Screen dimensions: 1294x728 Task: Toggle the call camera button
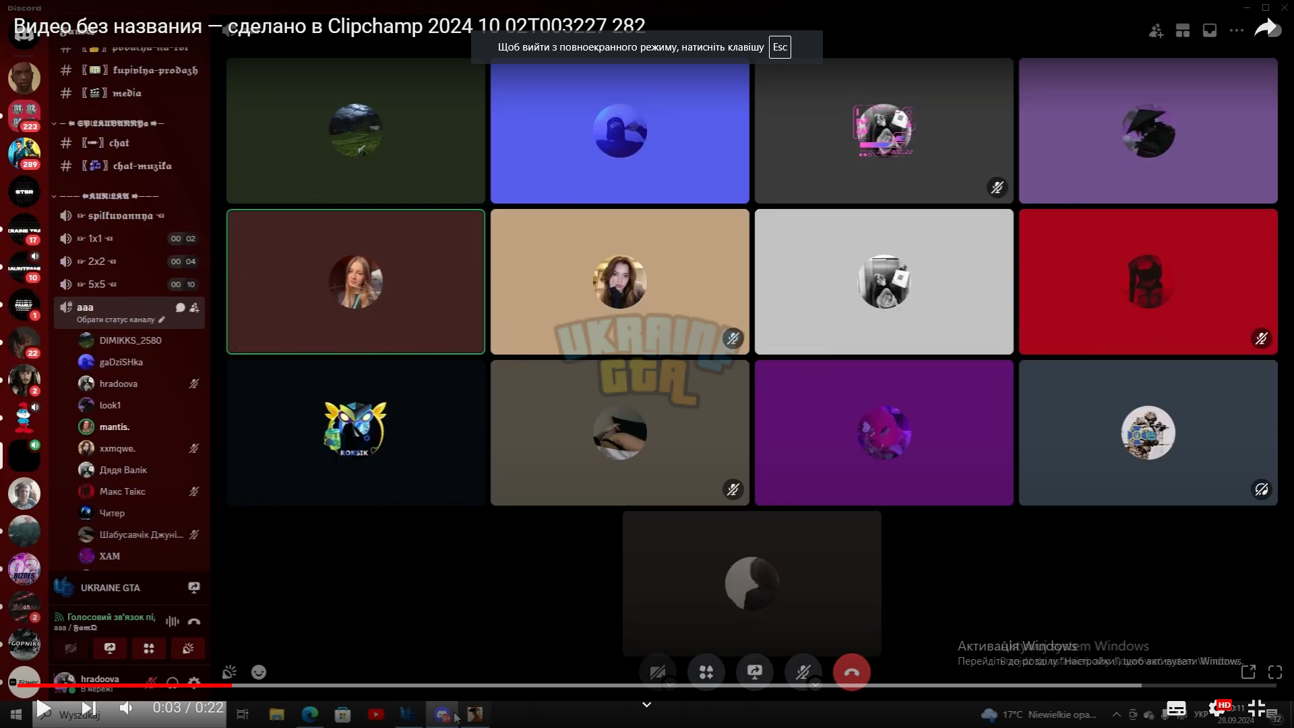click(x=657, y=672)
